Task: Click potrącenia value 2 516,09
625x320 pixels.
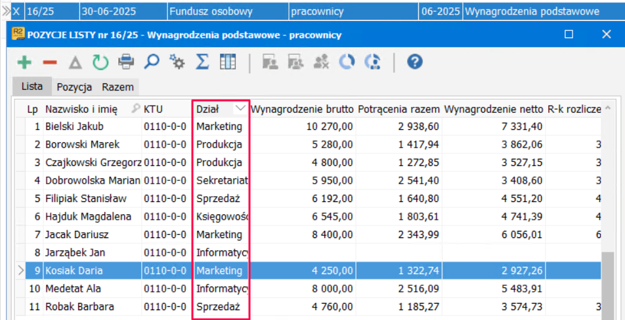Action: coord(419,289)
